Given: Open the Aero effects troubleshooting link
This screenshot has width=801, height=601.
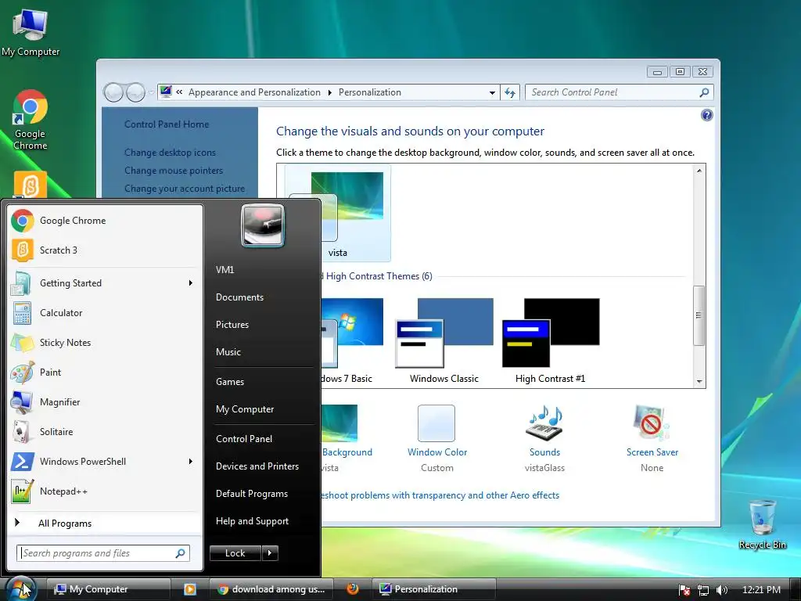Looking at the screenshot, I should point(440,495).
